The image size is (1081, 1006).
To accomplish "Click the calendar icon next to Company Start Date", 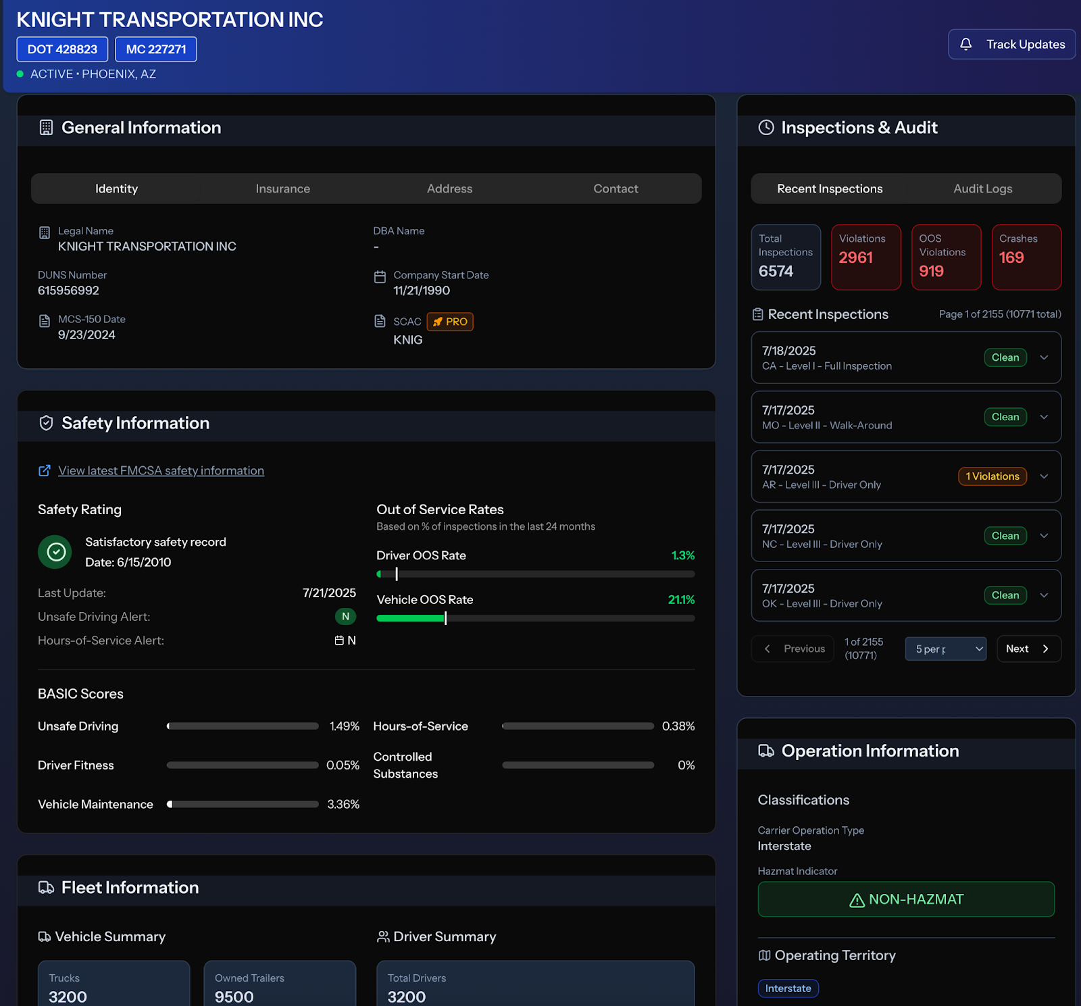I will pyautogui.click(x=380, y=277).
